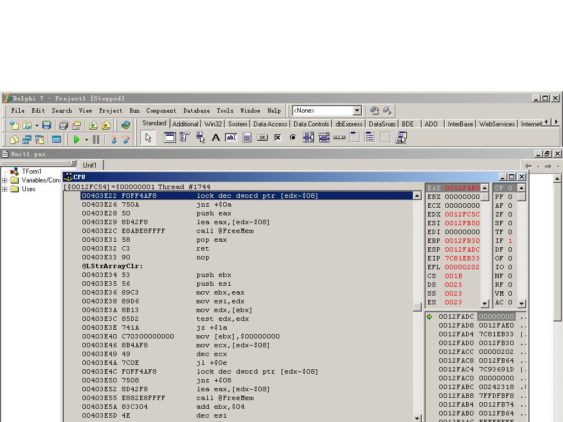Select the CheckBox component in palette
Image resolution: width=563 pixels, height=422 pixels.
278,137
